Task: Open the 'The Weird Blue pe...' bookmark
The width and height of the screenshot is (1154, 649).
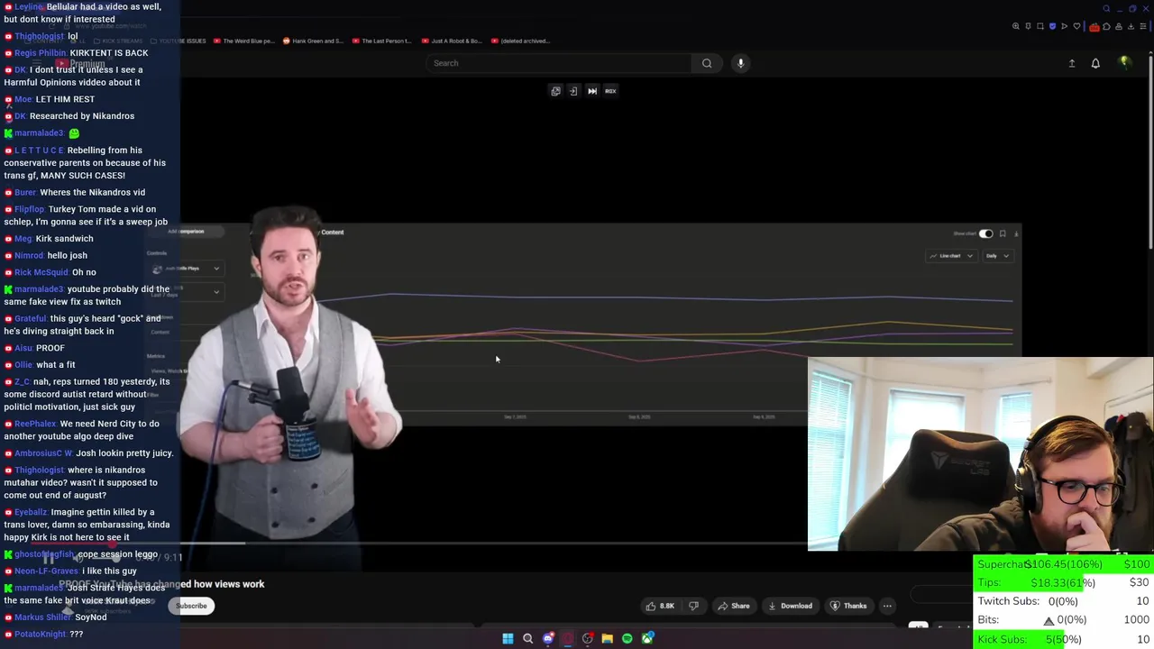Action: 243,41
